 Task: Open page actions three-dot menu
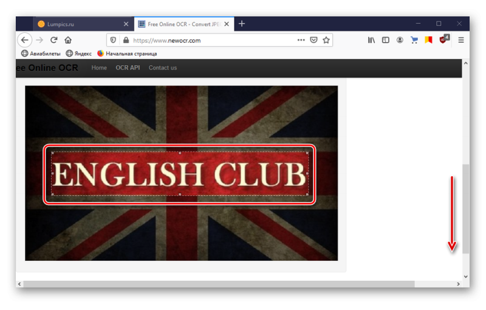pos(301,40)
